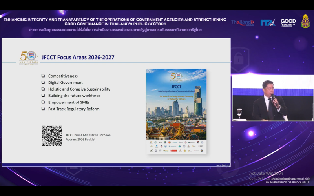The image size is (314, 196).
Task: Click the Thai subtitle under the heading
Action: point(115,30)
